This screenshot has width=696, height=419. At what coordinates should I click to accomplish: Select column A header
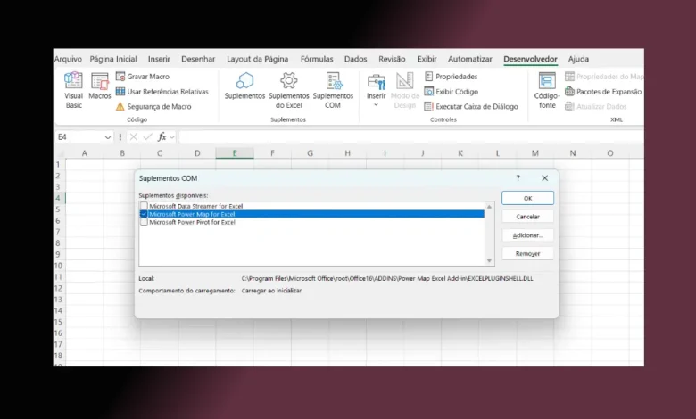[85, 153]
